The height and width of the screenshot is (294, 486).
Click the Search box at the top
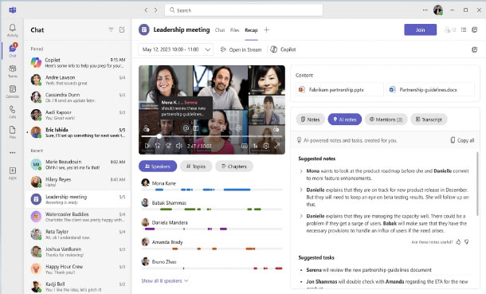pos(244,10)
